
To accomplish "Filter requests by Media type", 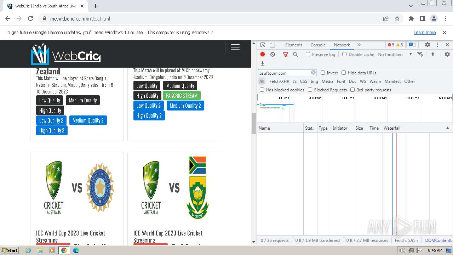I will tap(327, 81).
